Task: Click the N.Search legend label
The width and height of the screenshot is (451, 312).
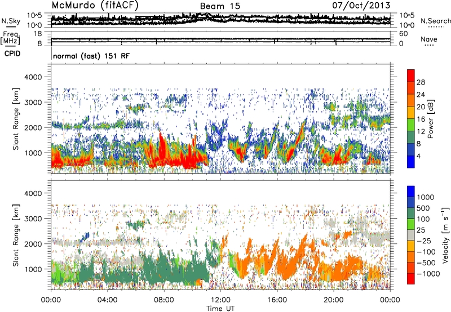Action: click(x=435, y=21)
